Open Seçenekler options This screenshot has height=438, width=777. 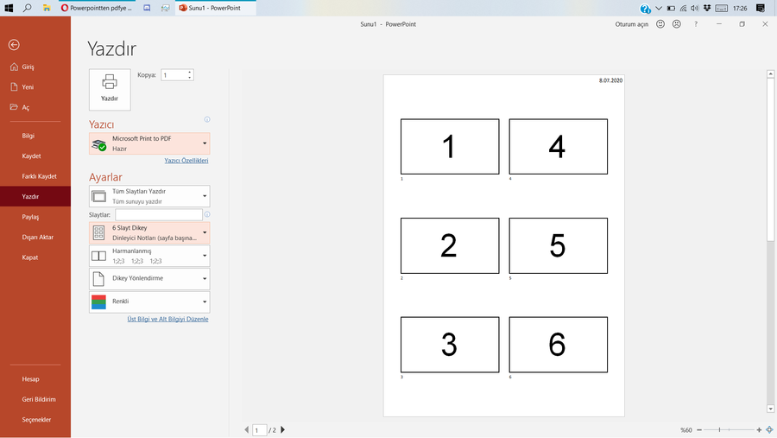[35, 420]
